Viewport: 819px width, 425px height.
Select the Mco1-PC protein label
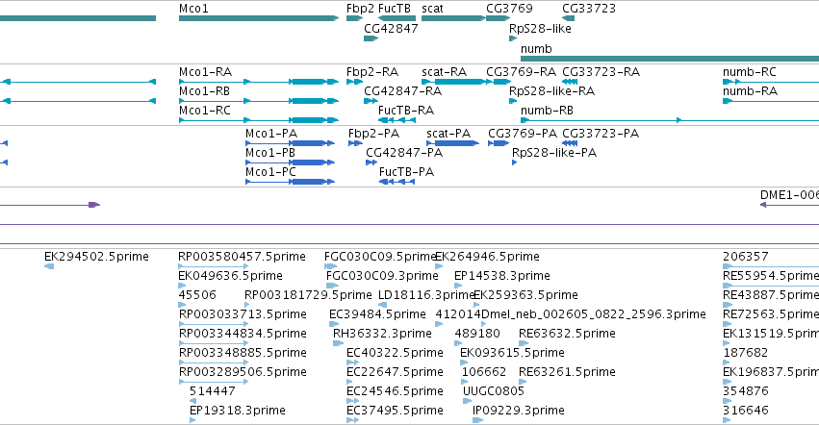coord(270,172)
